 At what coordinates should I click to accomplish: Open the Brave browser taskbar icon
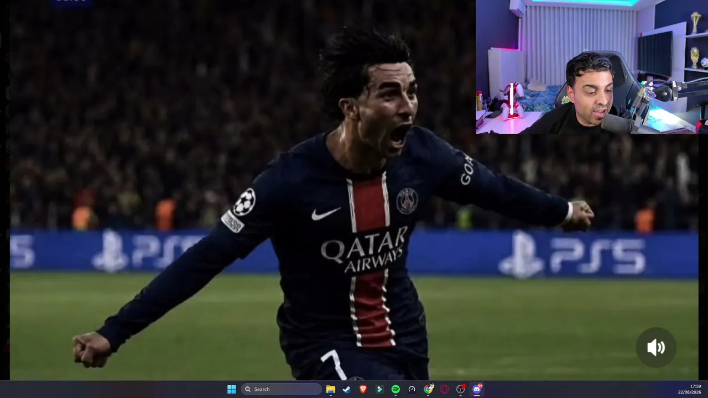pyautogui.click(x=363, y=389)
